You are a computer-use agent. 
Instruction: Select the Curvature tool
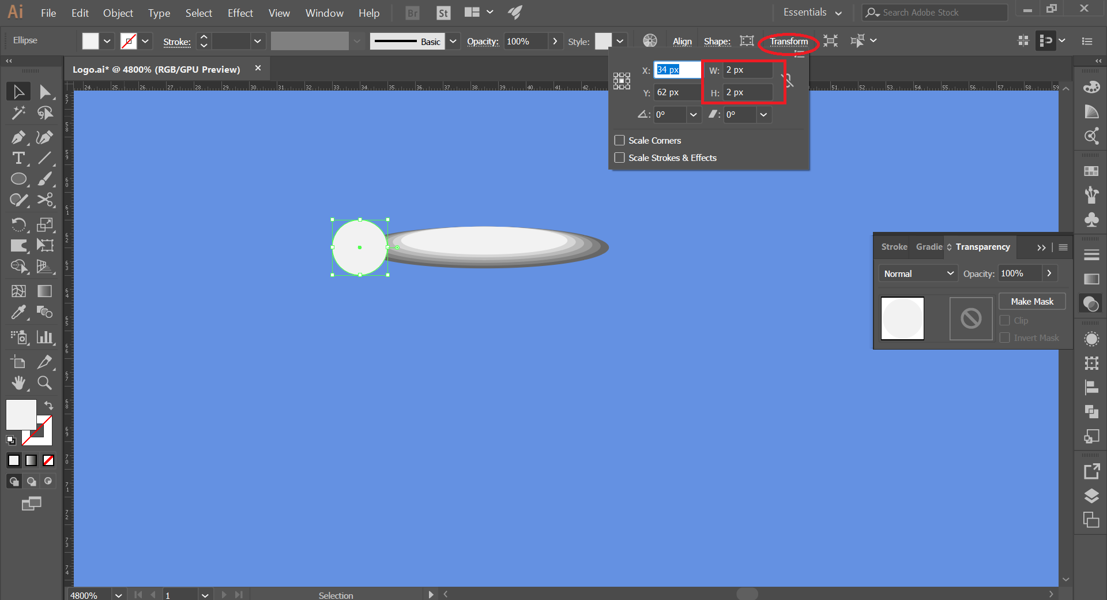(45, 137)
